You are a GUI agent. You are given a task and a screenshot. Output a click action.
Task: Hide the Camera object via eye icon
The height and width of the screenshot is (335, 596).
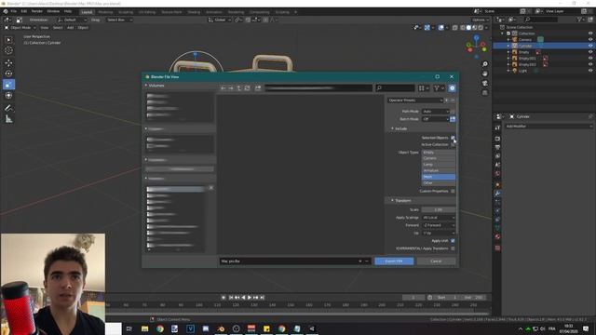(590, 39)
